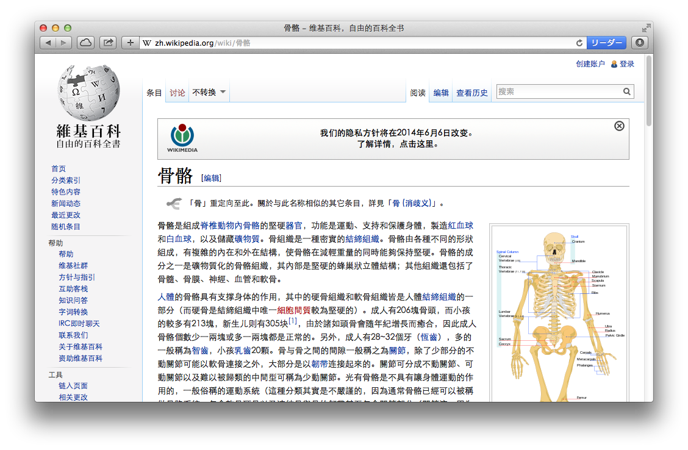Click the Wikipedia globe logo
The width and height of the screenshot is (688, 450).
pos(88,93)
